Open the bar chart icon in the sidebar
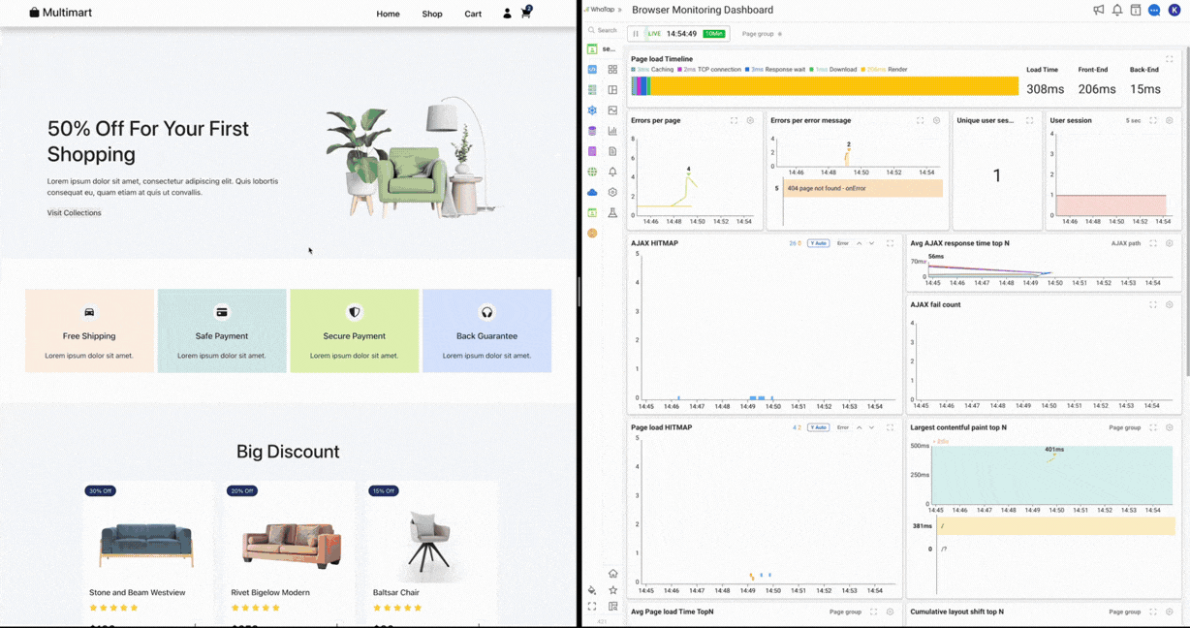The width and height of the screenshot is (1190, 628). pos(612,131)
